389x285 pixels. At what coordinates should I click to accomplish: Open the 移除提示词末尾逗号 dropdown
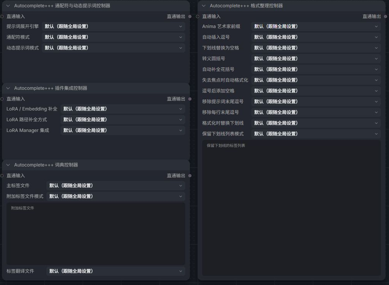coord(316,101)
